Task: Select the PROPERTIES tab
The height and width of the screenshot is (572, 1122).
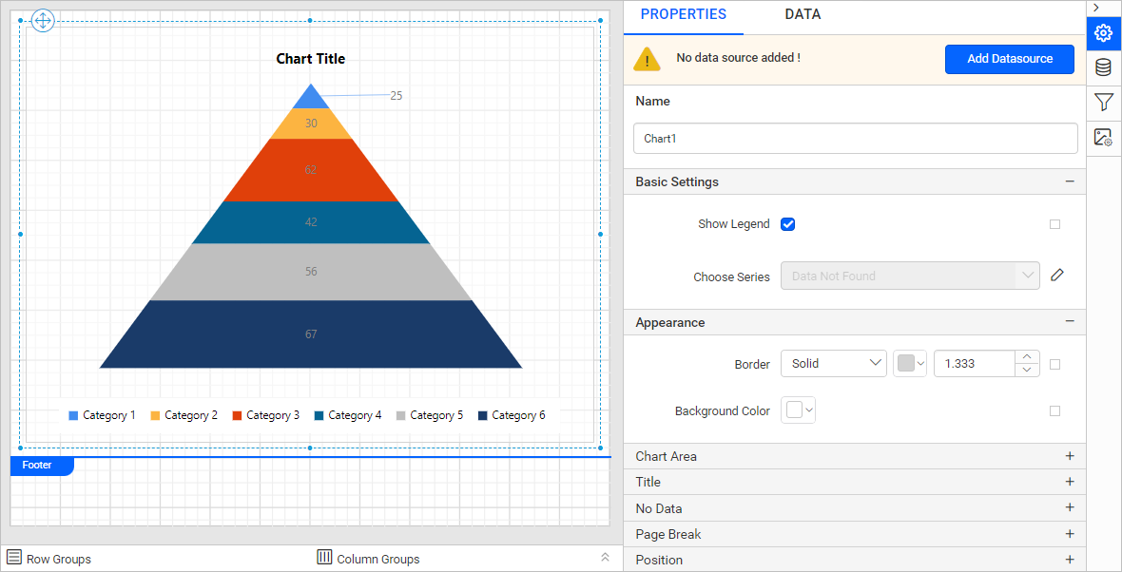Action: [x=684, y=14]
